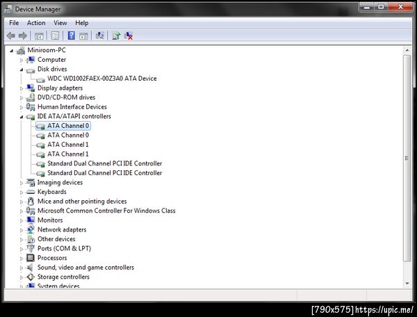This screenshot has height=317, width=417.
Task: Collapse the IDE ATA/ATAPI controllers arrow
Action: 22,117
